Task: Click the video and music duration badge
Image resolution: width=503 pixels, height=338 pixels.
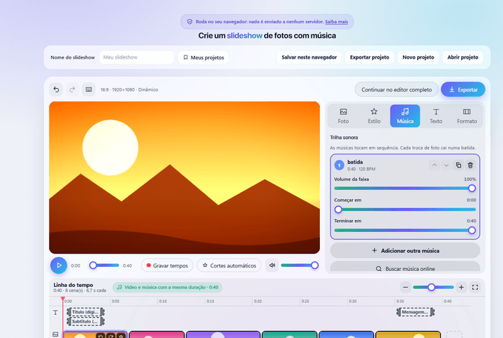Action: pos(167,287)
